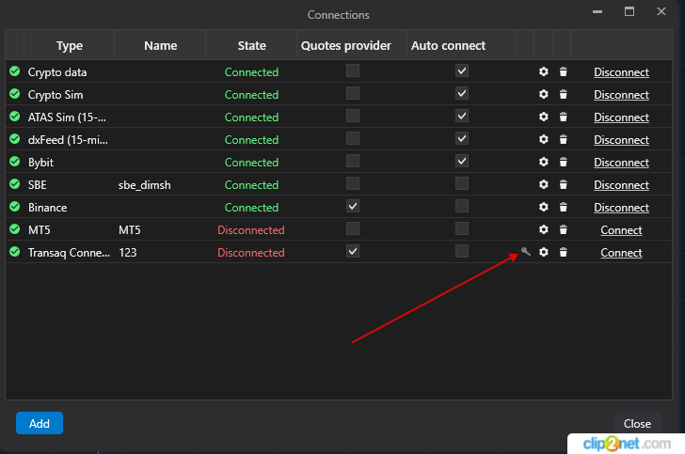Select the sbe_dimsh name cell
This screenshot has width=685, height=454.
[x=145, y=185]
